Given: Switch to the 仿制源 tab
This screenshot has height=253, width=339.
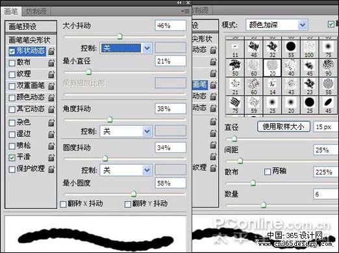Looking at the screenshot, I should (36, 12).
